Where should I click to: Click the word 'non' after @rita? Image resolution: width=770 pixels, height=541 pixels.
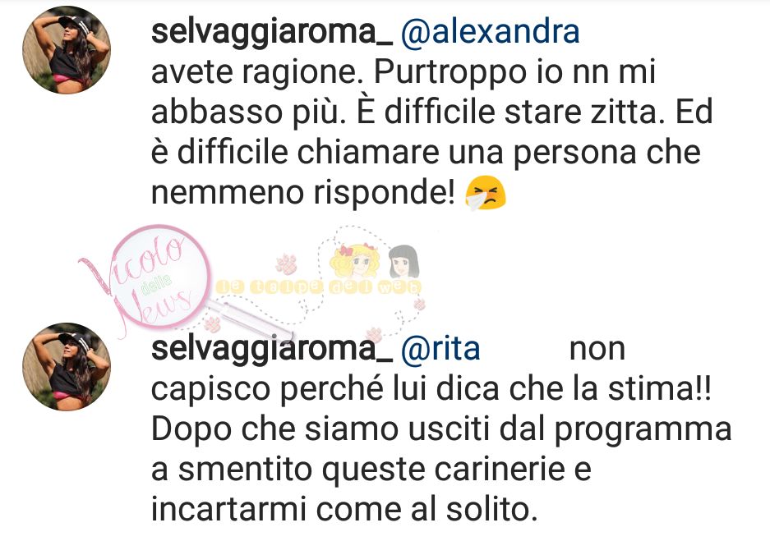click(597, 351)
